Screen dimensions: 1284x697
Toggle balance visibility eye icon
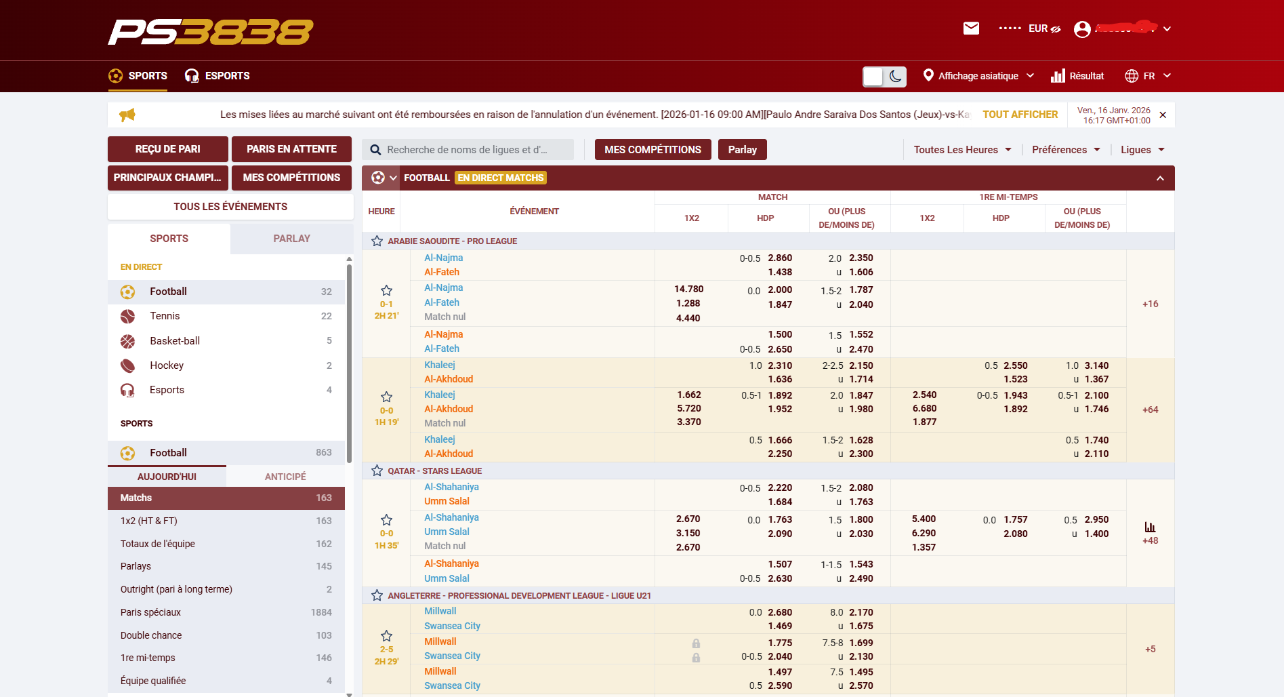[x=1056, y=28]
